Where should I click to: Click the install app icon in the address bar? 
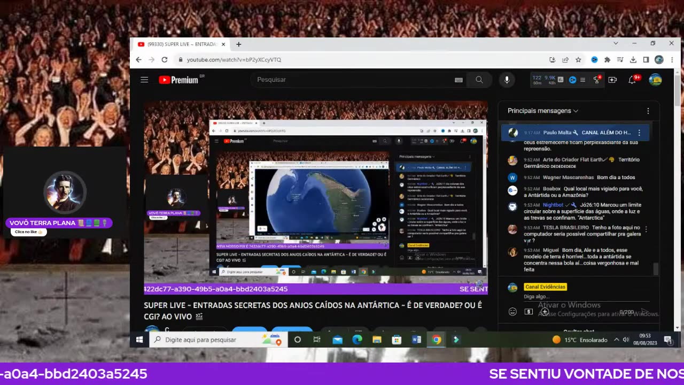pos(552,60)
